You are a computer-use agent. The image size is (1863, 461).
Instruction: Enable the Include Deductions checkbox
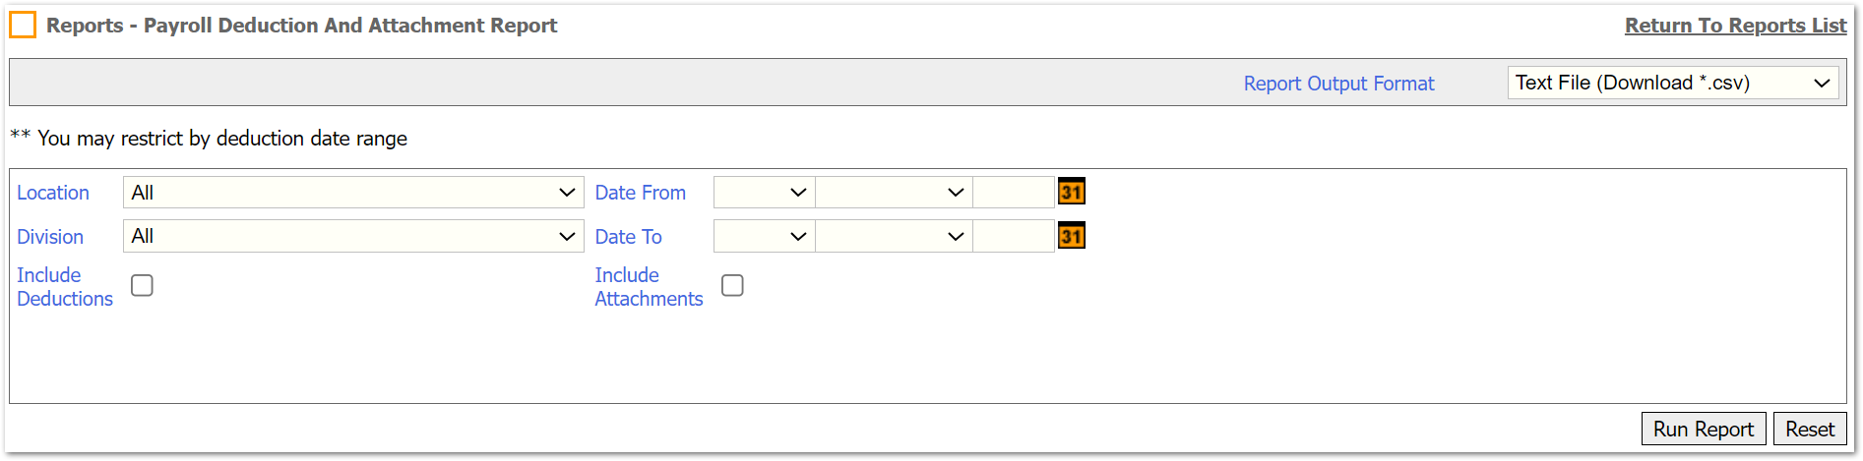pyautogui.click(x=142, y=285)
